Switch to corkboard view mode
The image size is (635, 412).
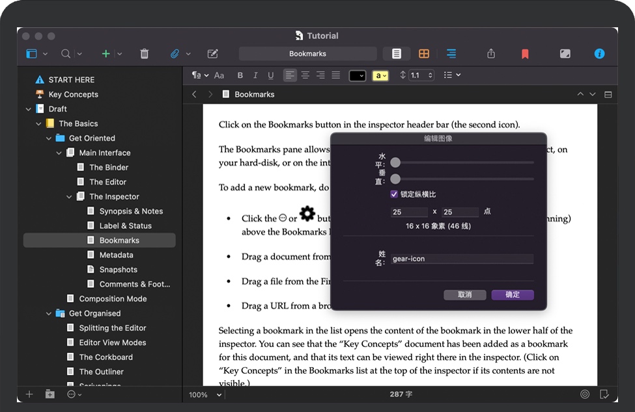point(423,54)
